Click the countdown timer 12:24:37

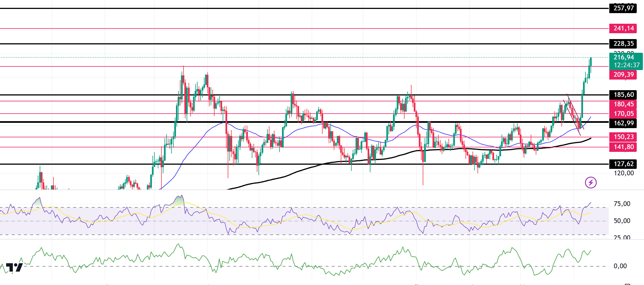(x=627, y=65)
